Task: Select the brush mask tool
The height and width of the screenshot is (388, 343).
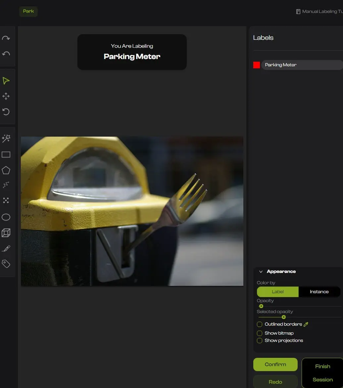Action: click(6, 248)
